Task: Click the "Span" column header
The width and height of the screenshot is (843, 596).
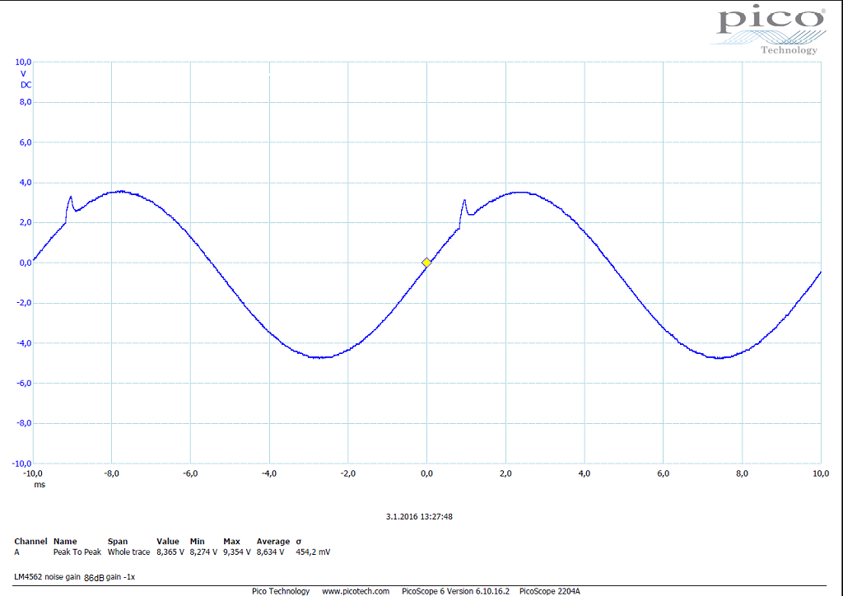Action: (118, 542)
